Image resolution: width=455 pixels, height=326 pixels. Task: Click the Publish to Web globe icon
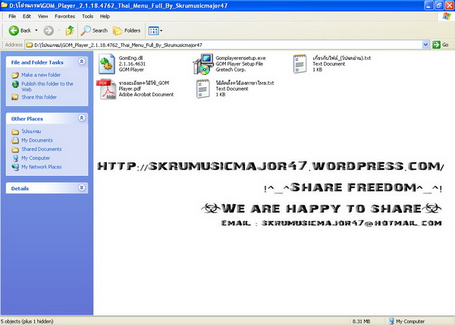(x=15, y=84)
